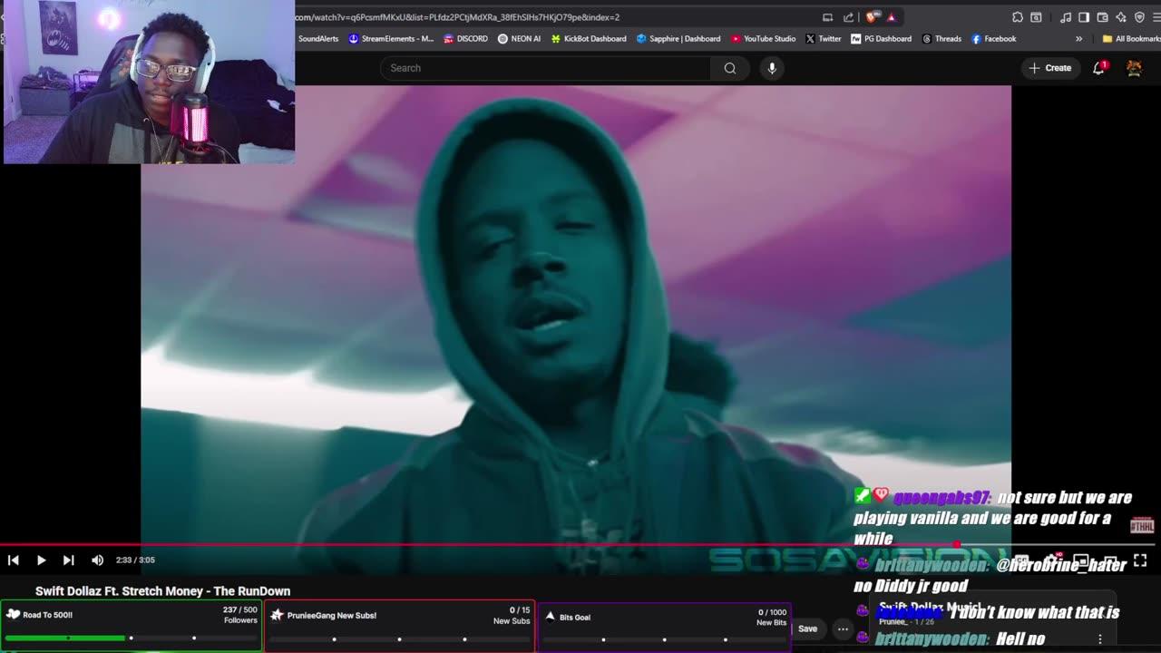Play the paused video
This screenshot has height=653, width=1161.
point(41,560)
